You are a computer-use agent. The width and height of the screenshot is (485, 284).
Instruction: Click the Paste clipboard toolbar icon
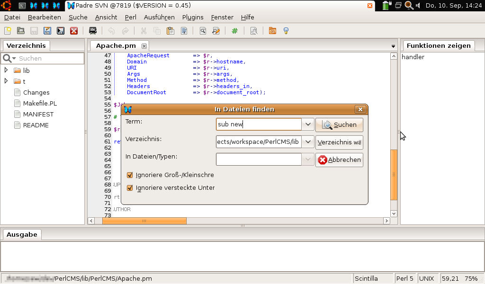(x=170, y=31)
